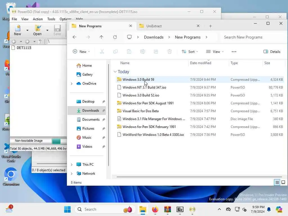Screen dimensions: 288x216
Task: Click 7-Zip icon on the taskbar
Action: (180, 209)
